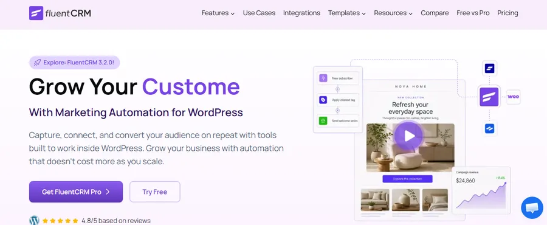This screenshot has height=225, width=547.
Task: Click the WordPress logo beside star rating
Action: pos(34,221)
